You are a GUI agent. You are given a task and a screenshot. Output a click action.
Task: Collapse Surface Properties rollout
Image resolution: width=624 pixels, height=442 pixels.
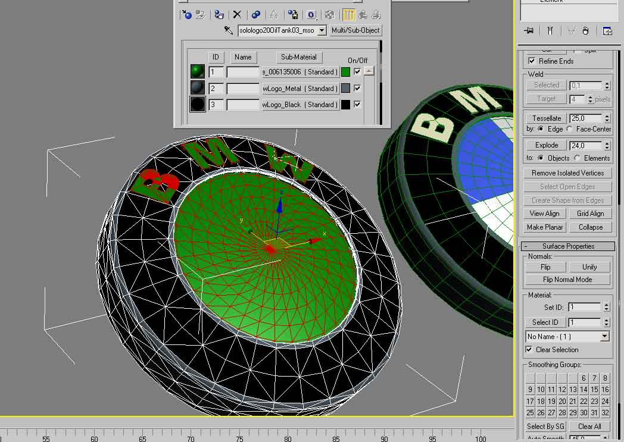[x=568, y=246]
